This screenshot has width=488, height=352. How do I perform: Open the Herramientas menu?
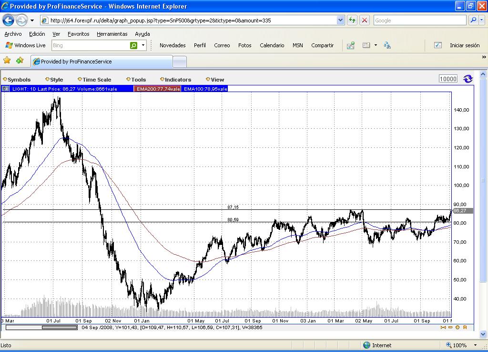click(x=112, y=34)
